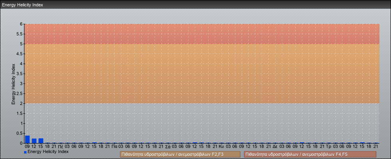The image size is (391, 159).
Task: Click the Πα day label on the x-axis
Action: pyautogui.click(x=114, y=147)
